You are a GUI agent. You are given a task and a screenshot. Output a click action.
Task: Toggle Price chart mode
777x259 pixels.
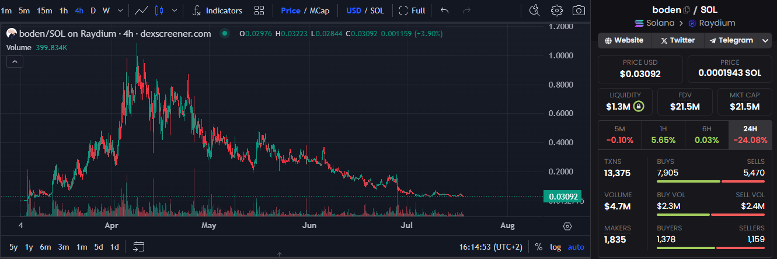291,10
